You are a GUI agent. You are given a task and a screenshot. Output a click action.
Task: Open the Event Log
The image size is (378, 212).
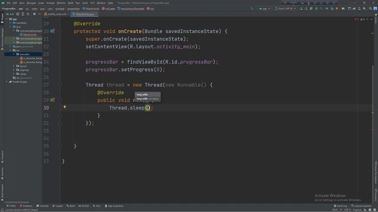click(340, 206)
